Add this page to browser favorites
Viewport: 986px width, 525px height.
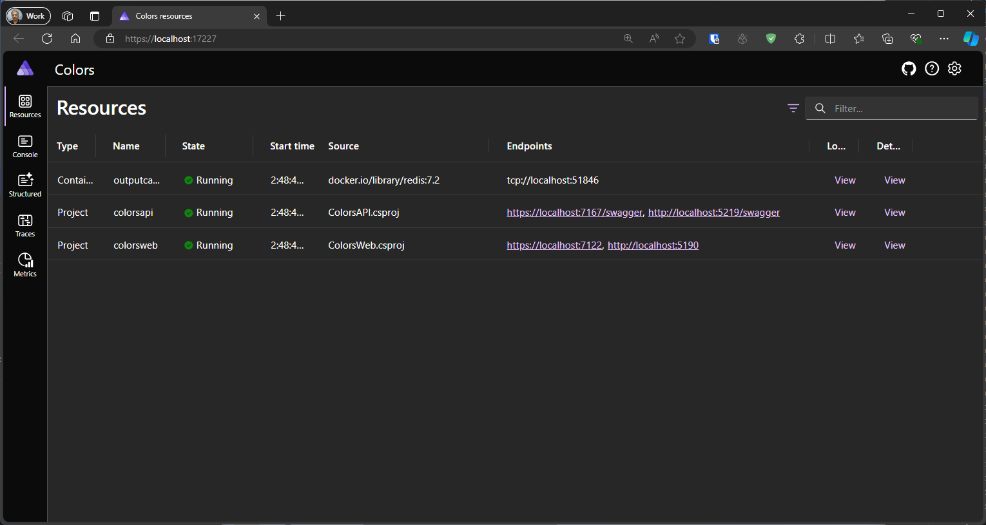coord(680,39)
